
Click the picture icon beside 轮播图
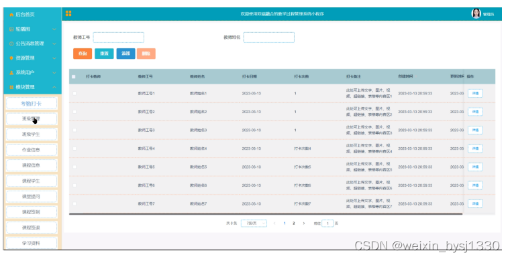11,29
